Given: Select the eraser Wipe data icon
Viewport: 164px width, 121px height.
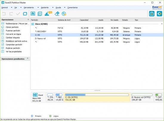Looking at the screenshot, I should pos(57,14).
